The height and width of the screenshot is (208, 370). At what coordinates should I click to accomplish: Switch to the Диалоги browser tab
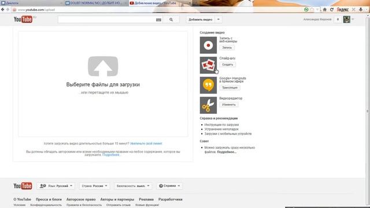32,3
